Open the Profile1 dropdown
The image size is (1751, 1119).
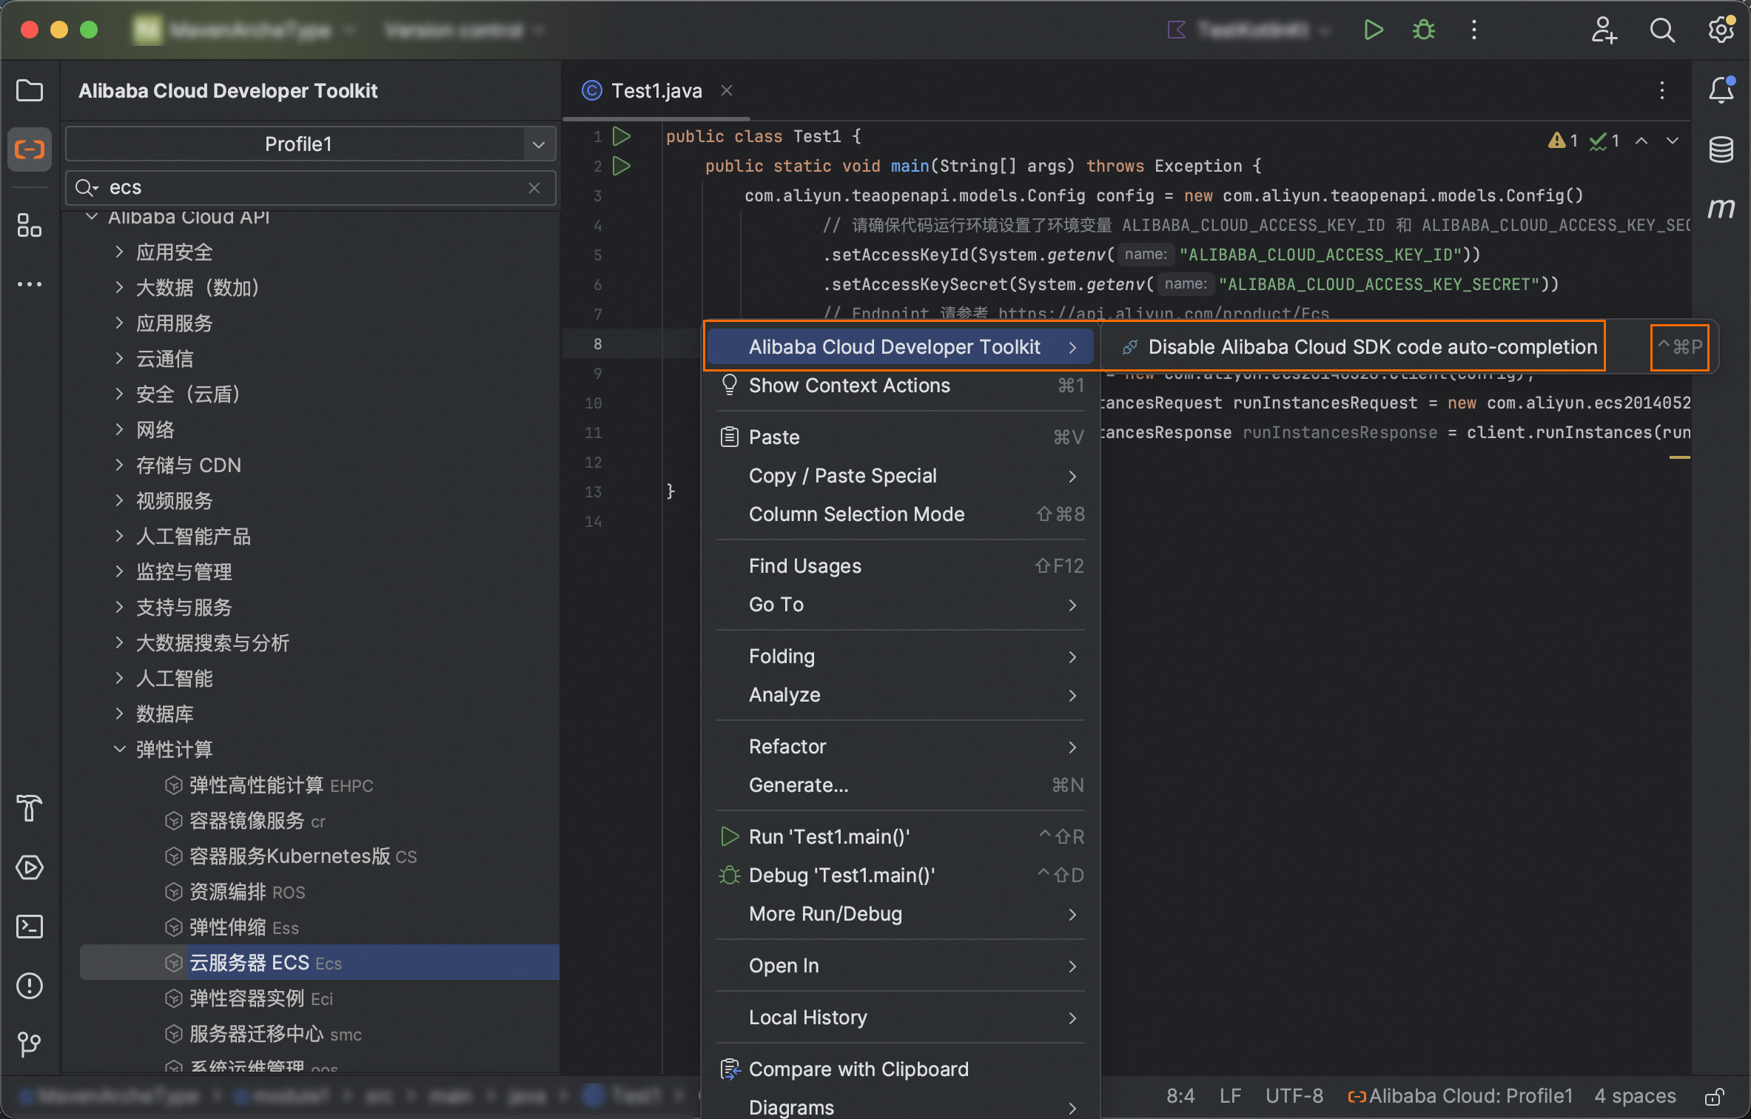pos(310,144)
